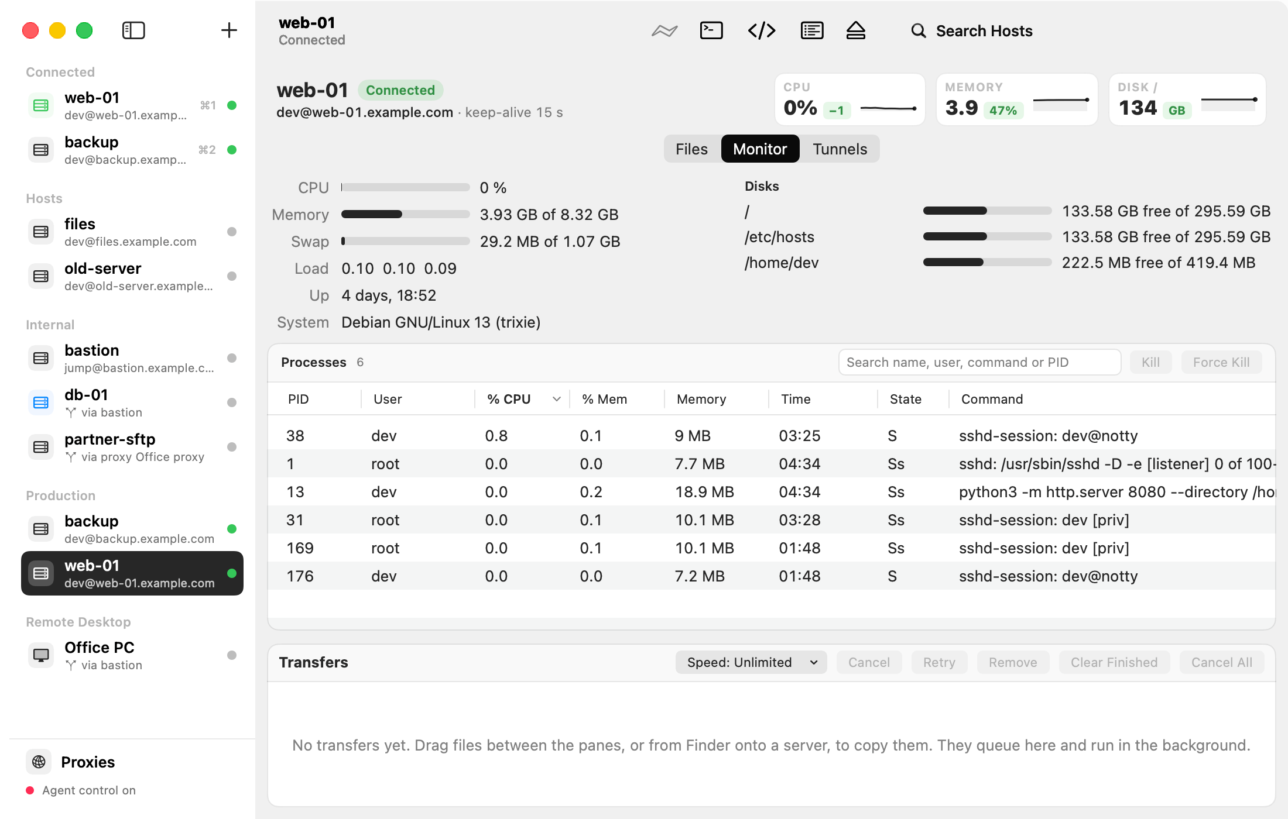Viewport: 1288px width, 819px height.
Task: Click the Retry transfer button
Action: pos(939,662)
